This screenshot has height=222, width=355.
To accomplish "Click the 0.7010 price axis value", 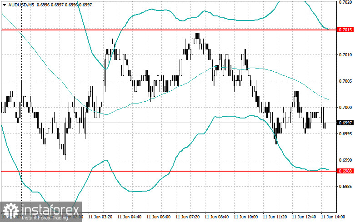I will point(345,55).
